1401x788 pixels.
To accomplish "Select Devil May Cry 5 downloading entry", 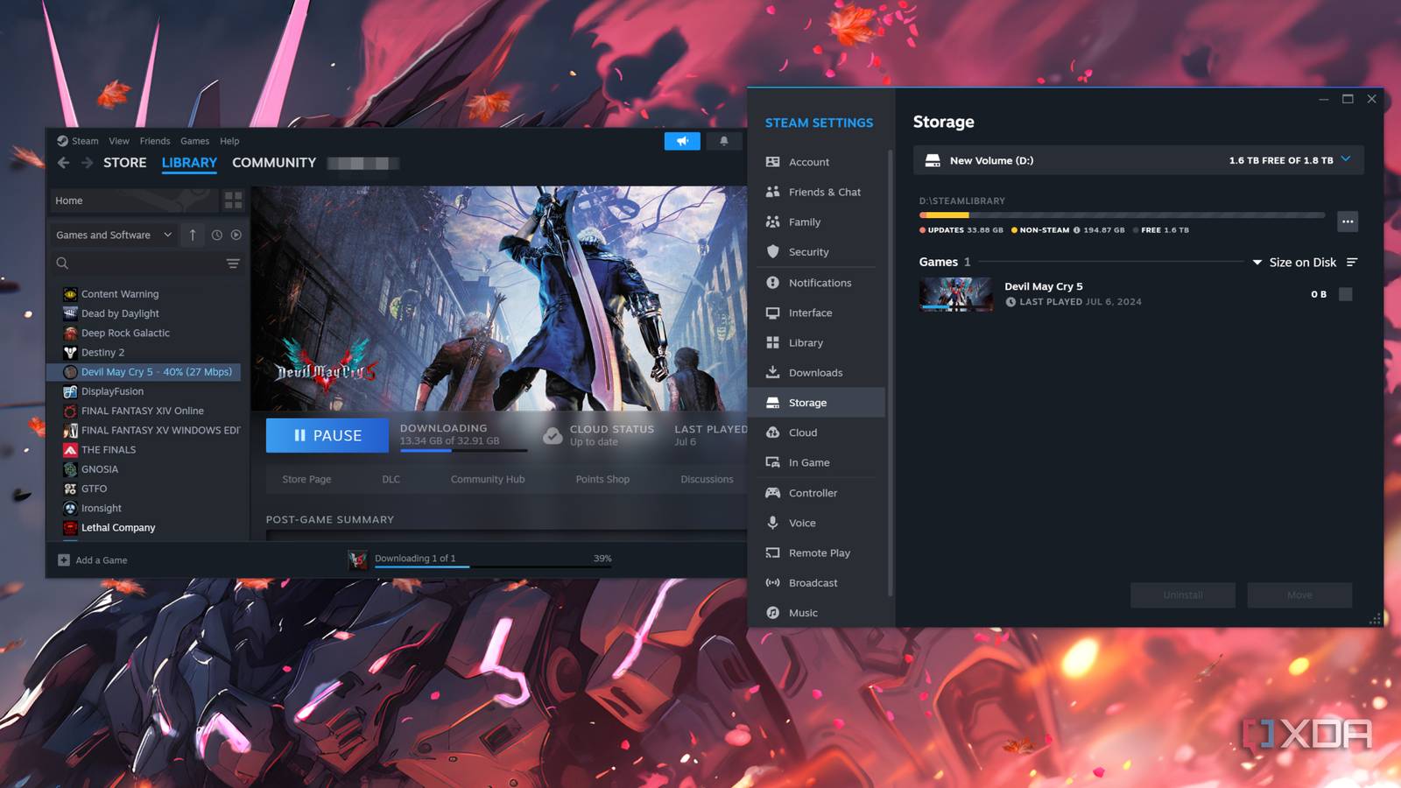I will click(144, 372).
